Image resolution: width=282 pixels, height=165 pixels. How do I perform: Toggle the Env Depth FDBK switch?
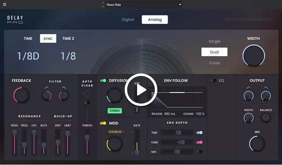pos(200,142)
